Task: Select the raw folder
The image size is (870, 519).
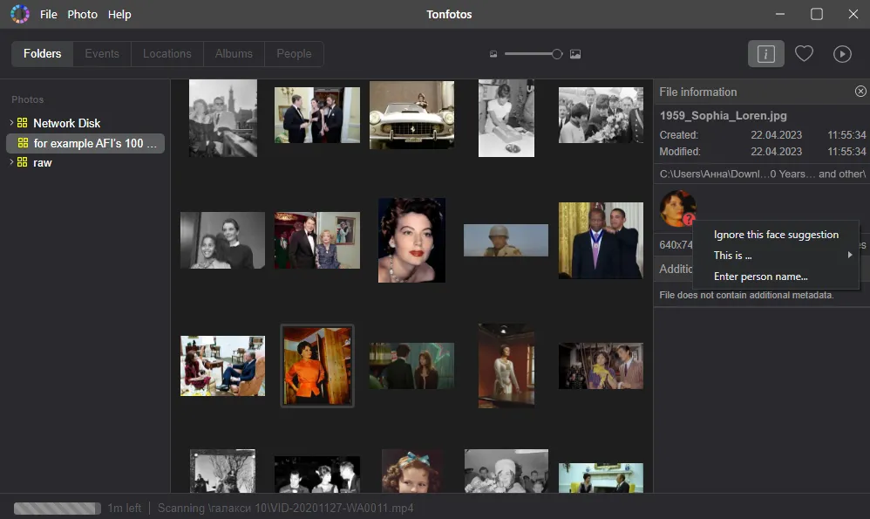Action: [42, 162]
